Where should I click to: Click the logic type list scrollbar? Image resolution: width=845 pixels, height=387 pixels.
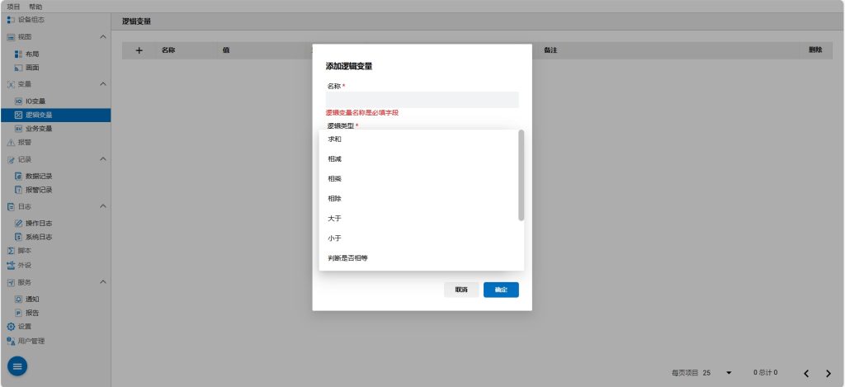coord(521,175)
